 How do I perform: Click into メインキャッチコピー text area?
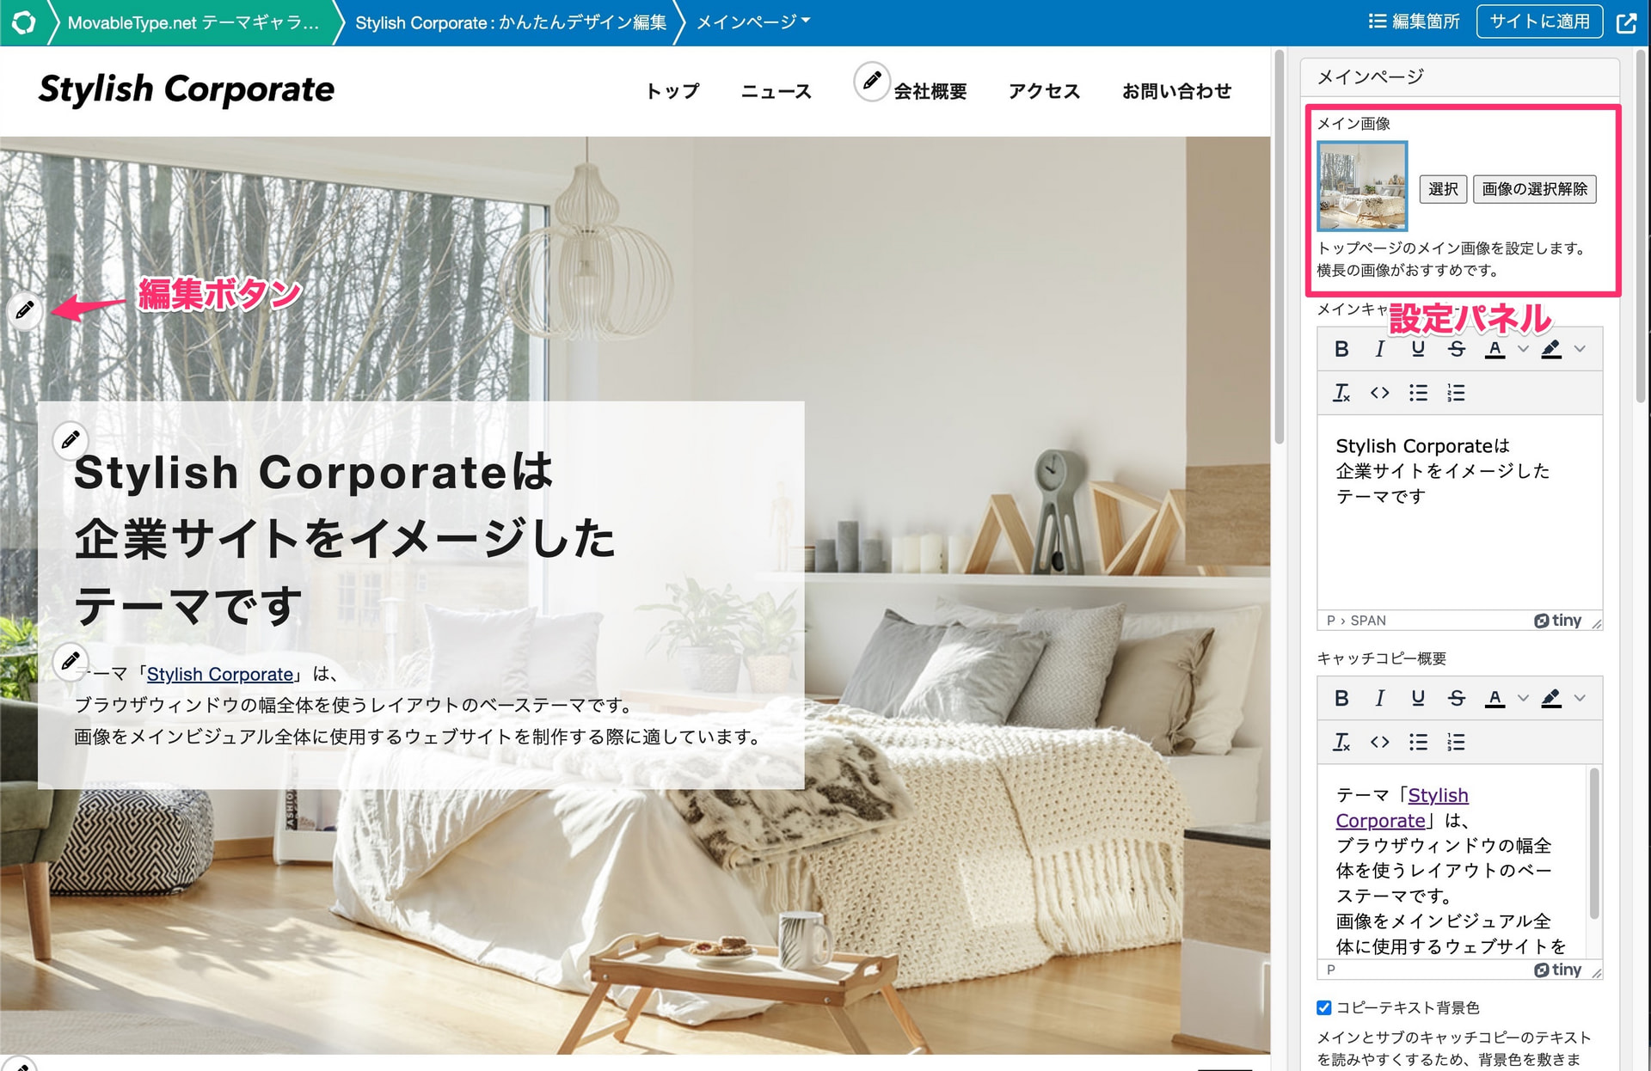(1459, 512)
